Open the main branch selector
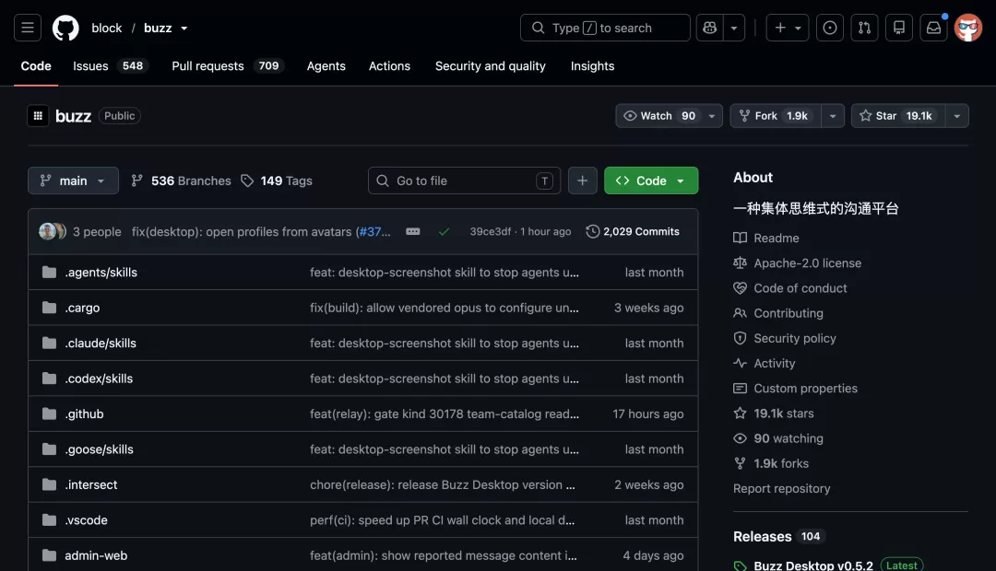The image size is (996, 571). (73, 181)
